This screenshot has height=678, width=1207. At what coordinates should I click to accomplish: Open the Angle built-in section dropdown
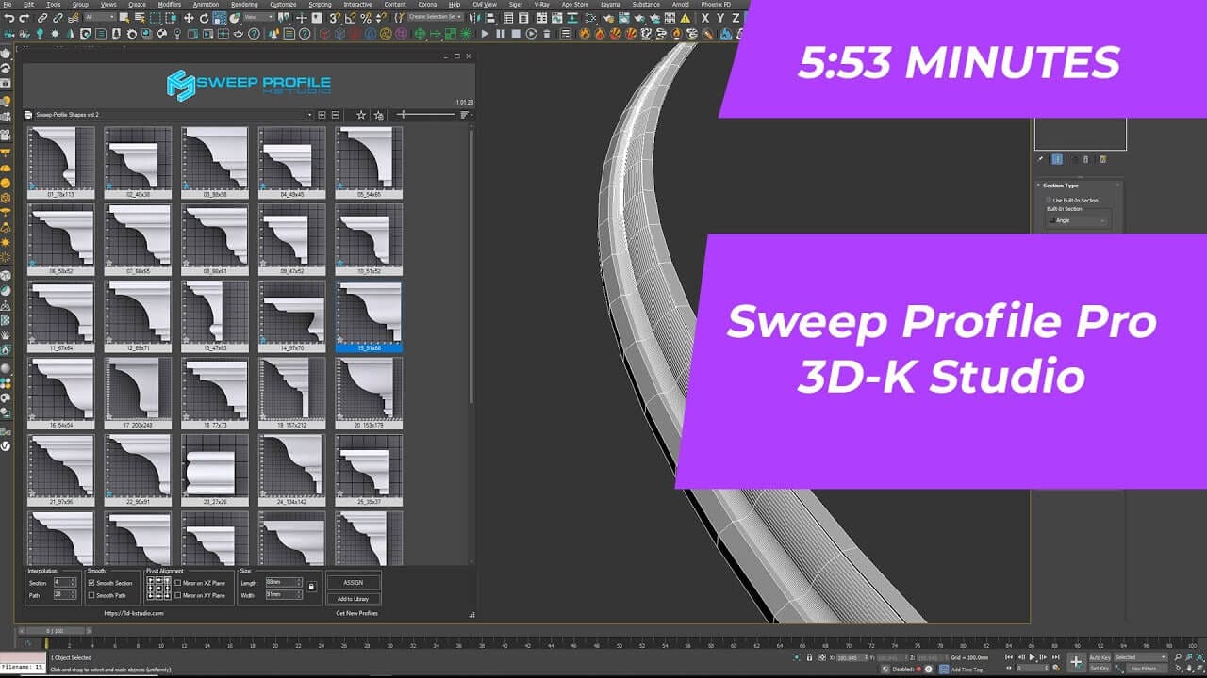(x=1078, y=220)
